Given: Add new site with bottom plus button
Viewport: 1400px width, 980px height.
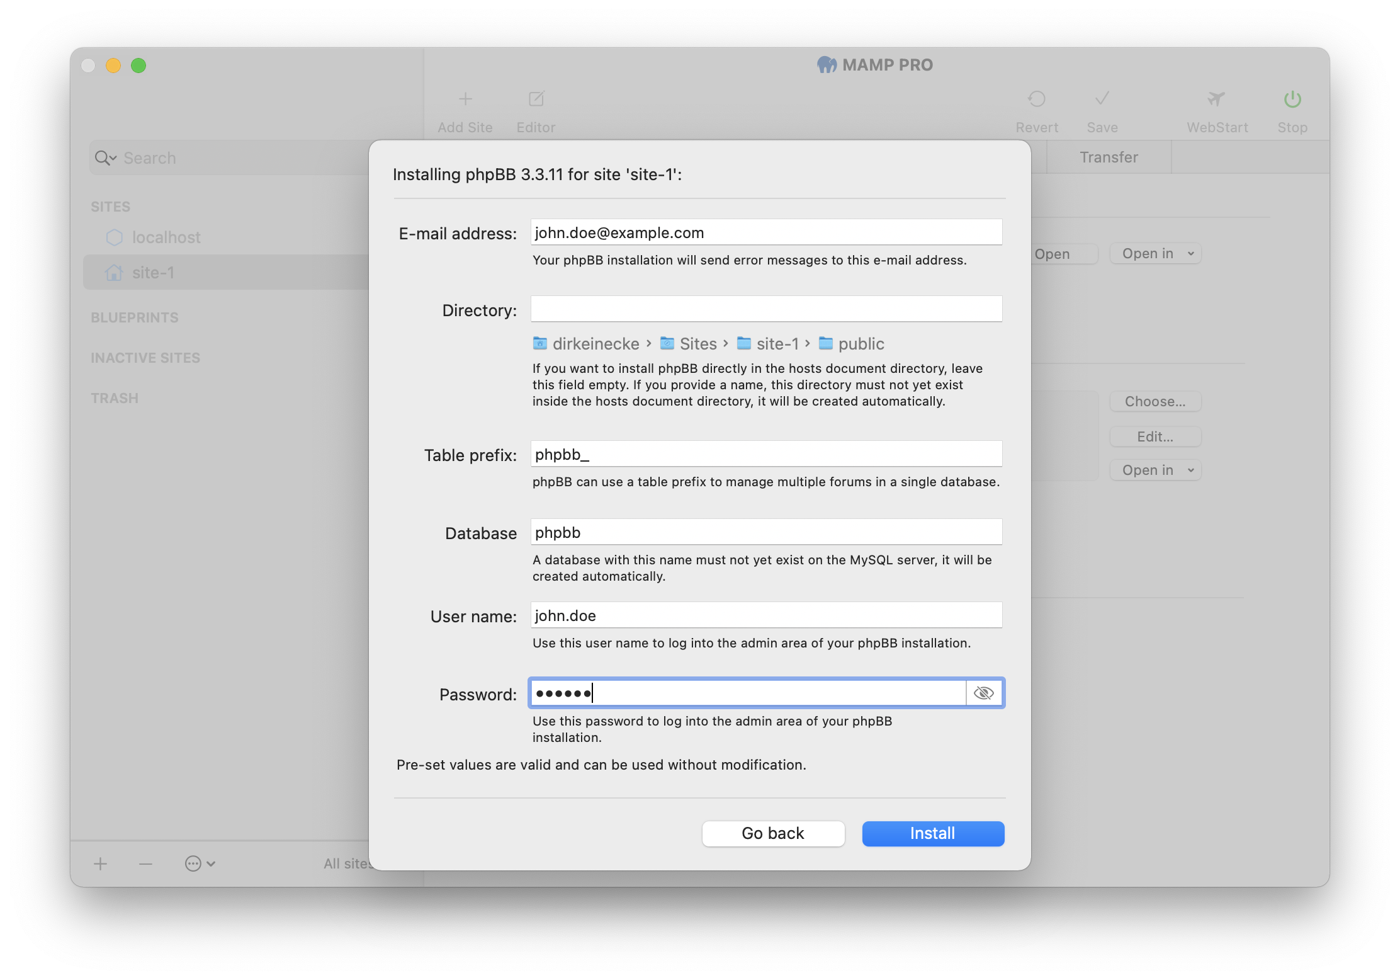Looking at the screenshot, I should (100, 863).
